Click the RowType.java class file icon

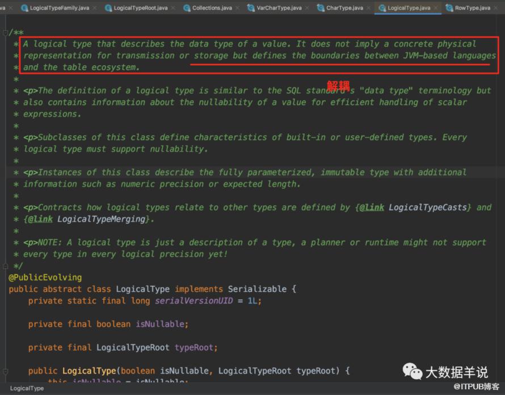(x=449, y=8)
